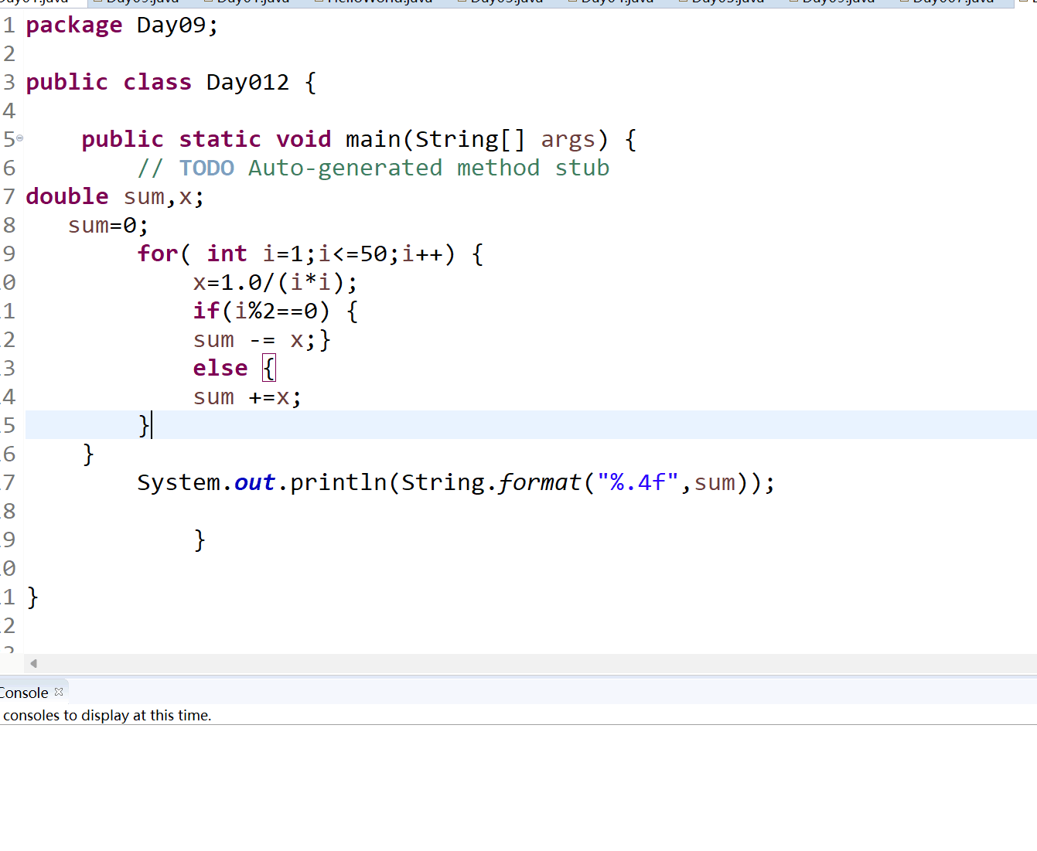Click line number 1 in the gutter
Image resolution: width=1037 pixels, height=851 pixels.
click(x=9, y=26)
